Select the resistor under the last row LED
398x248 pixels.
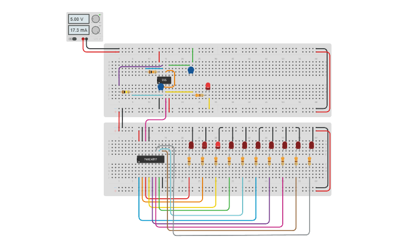(x=310, y=161)
